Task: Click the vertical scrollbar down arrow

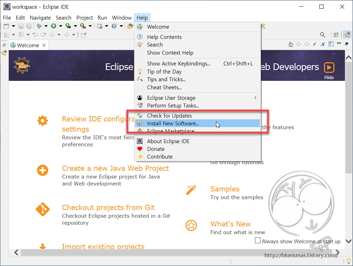Action: (x=348, y=241)
